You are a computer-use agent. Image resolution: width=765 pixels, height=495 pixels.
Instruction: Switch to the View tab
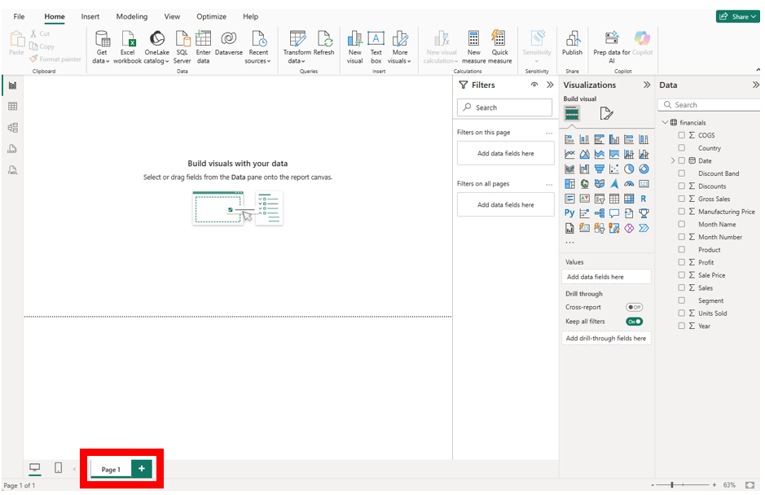[x=172, y=16]
